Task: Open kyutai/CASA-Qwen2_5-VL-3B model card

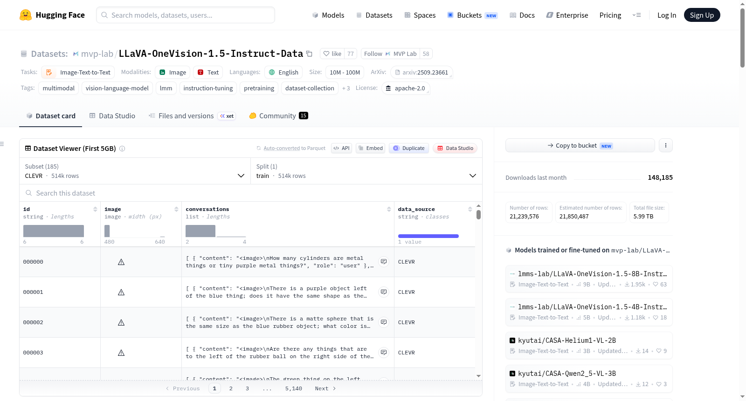Action: tap(589, 379)
